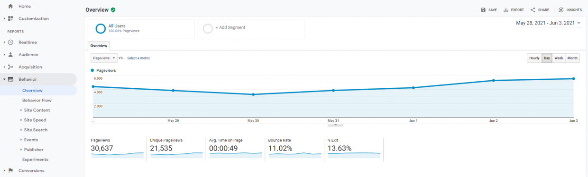Click the Share icon
The width and height of the screenshot is (588, 177).
[533, 9]
